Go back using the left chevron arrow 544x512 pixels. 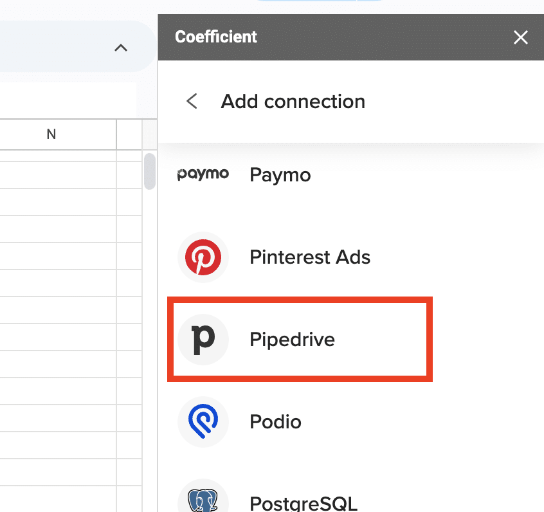pyautogui.click(x=192, y=102)
